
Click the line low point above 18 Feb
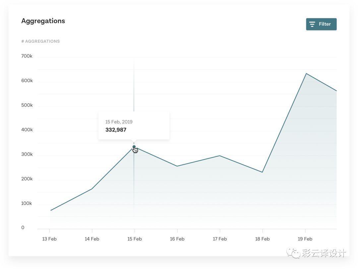(262, 172)
